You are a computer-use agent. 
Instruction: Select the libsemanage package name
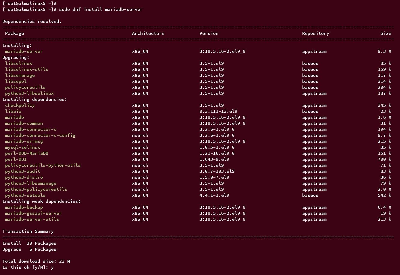click(20, 75)
